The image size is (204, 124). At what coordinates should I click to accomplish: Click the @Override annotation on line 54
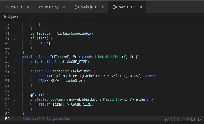(x=40, y=95)
